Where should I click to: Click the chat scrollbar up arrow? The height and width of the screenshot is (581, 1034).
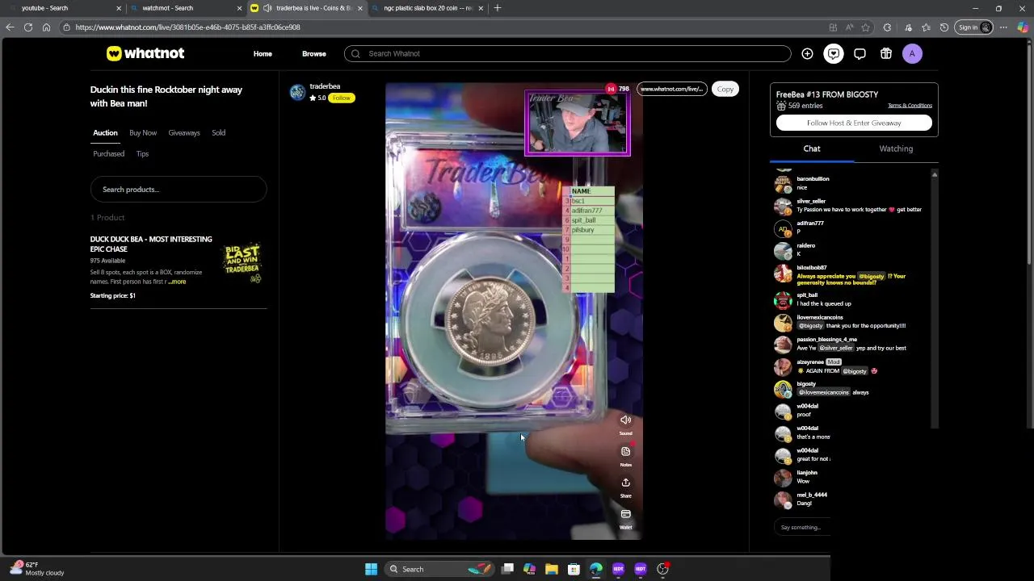934,174
